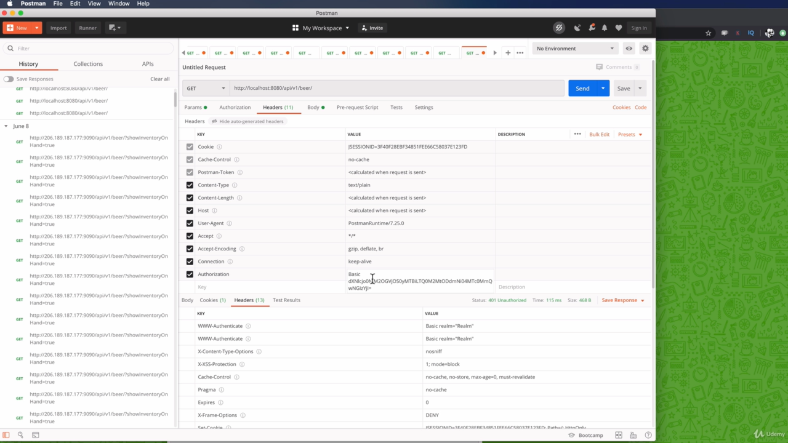Open the No Environment dropdown
The image size is (788, 443).
coord(574,49)
